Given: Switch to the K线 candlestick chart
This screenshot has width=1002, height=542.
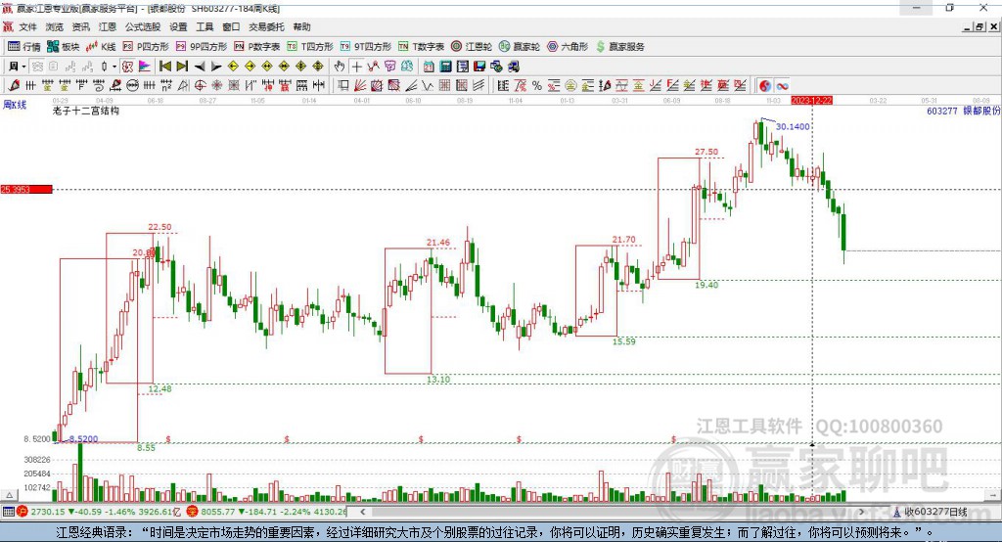Looking at the screenshot, I should coord(101,47).
